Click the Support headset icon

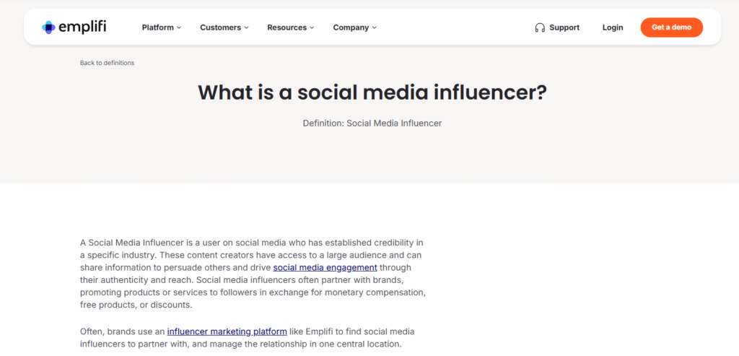(x=540, y=27)
